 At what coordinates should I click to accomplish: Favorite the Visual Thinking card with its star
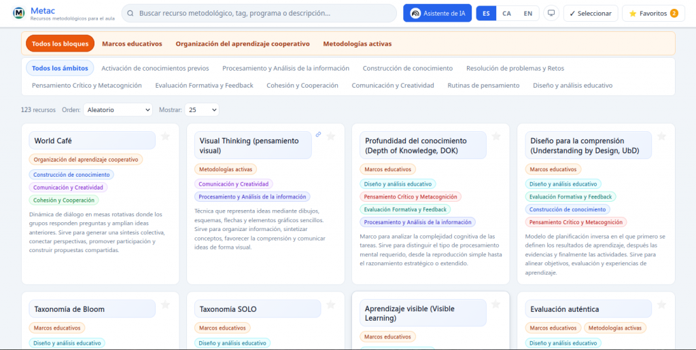point(331,137)
